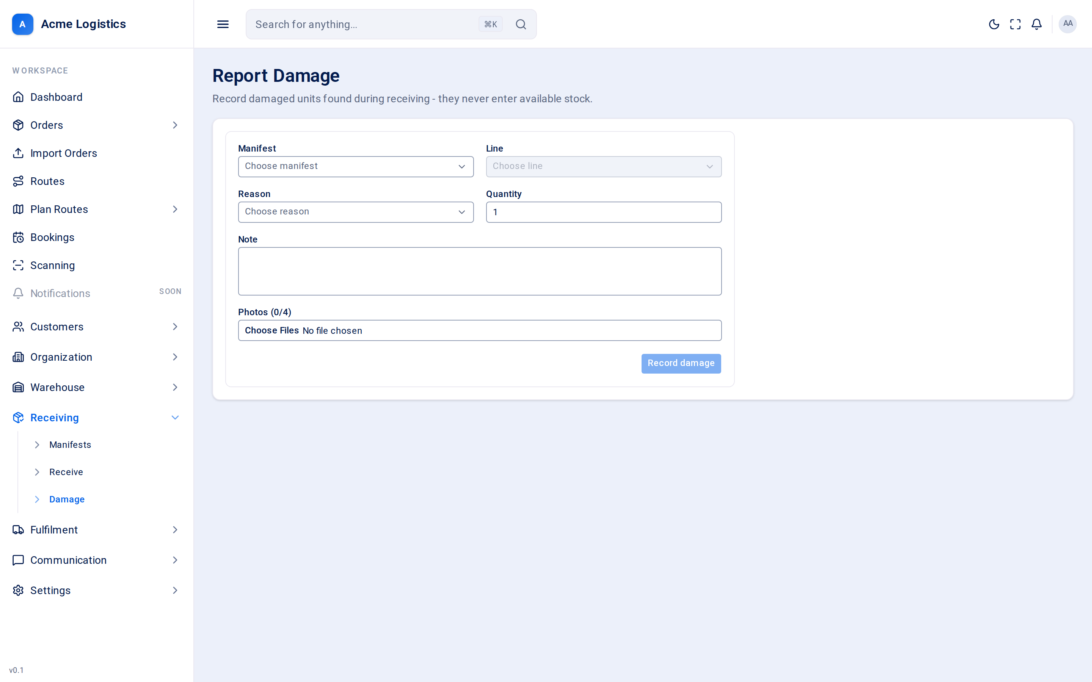The height and width of the screenshot is (682, 1092).
Task: Click the Settings gear icon
Action: (18, 590)
